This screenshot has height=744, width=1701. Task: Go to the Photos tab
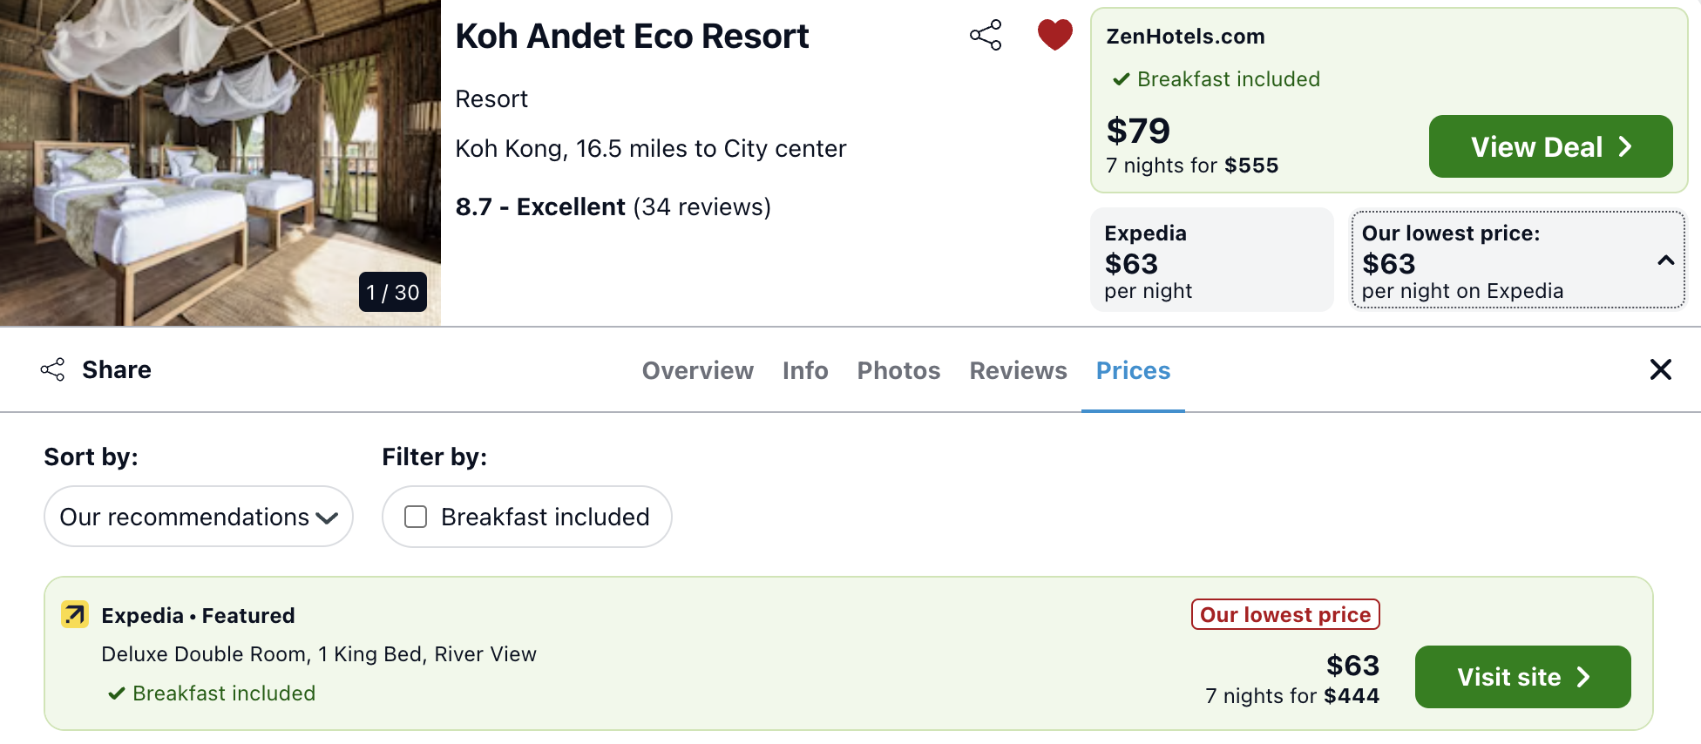[898, 370]
